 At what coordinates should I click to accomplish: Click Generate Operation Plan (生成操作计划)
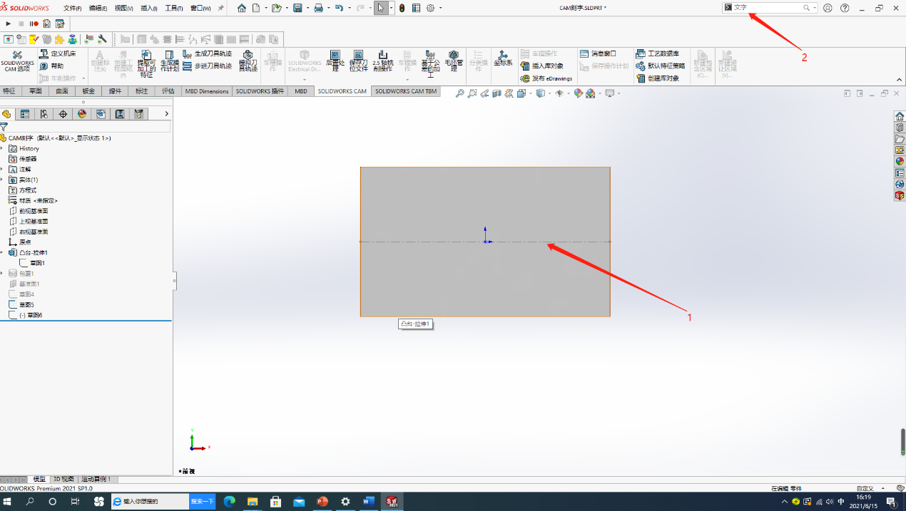(170, 61)
